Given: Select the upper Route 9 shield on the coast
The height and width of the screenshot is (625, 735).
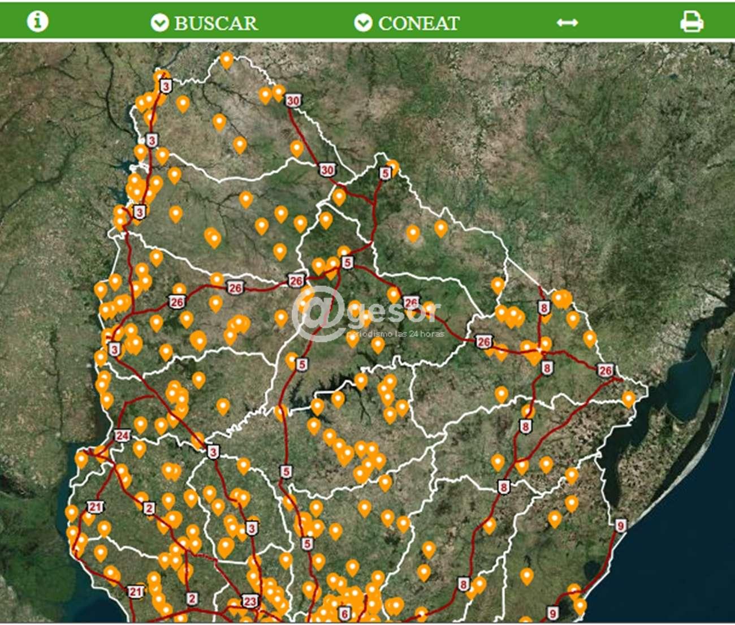Looking at the screenshot, I should point(620,525).
